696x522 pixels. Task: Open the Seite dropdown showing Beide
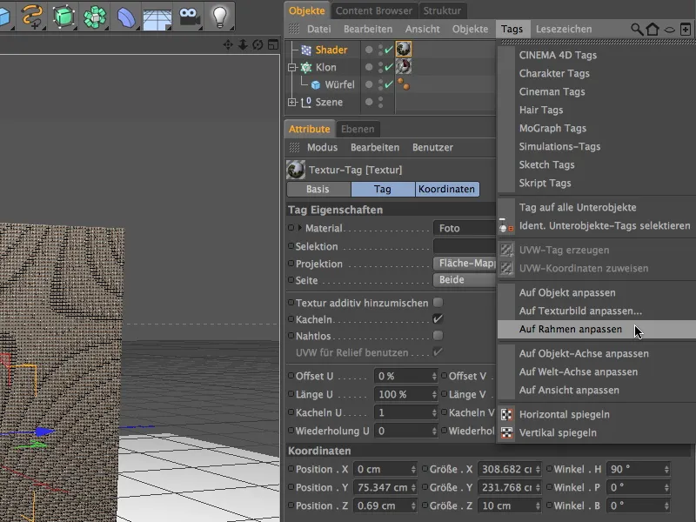click(x=465, y=279)
